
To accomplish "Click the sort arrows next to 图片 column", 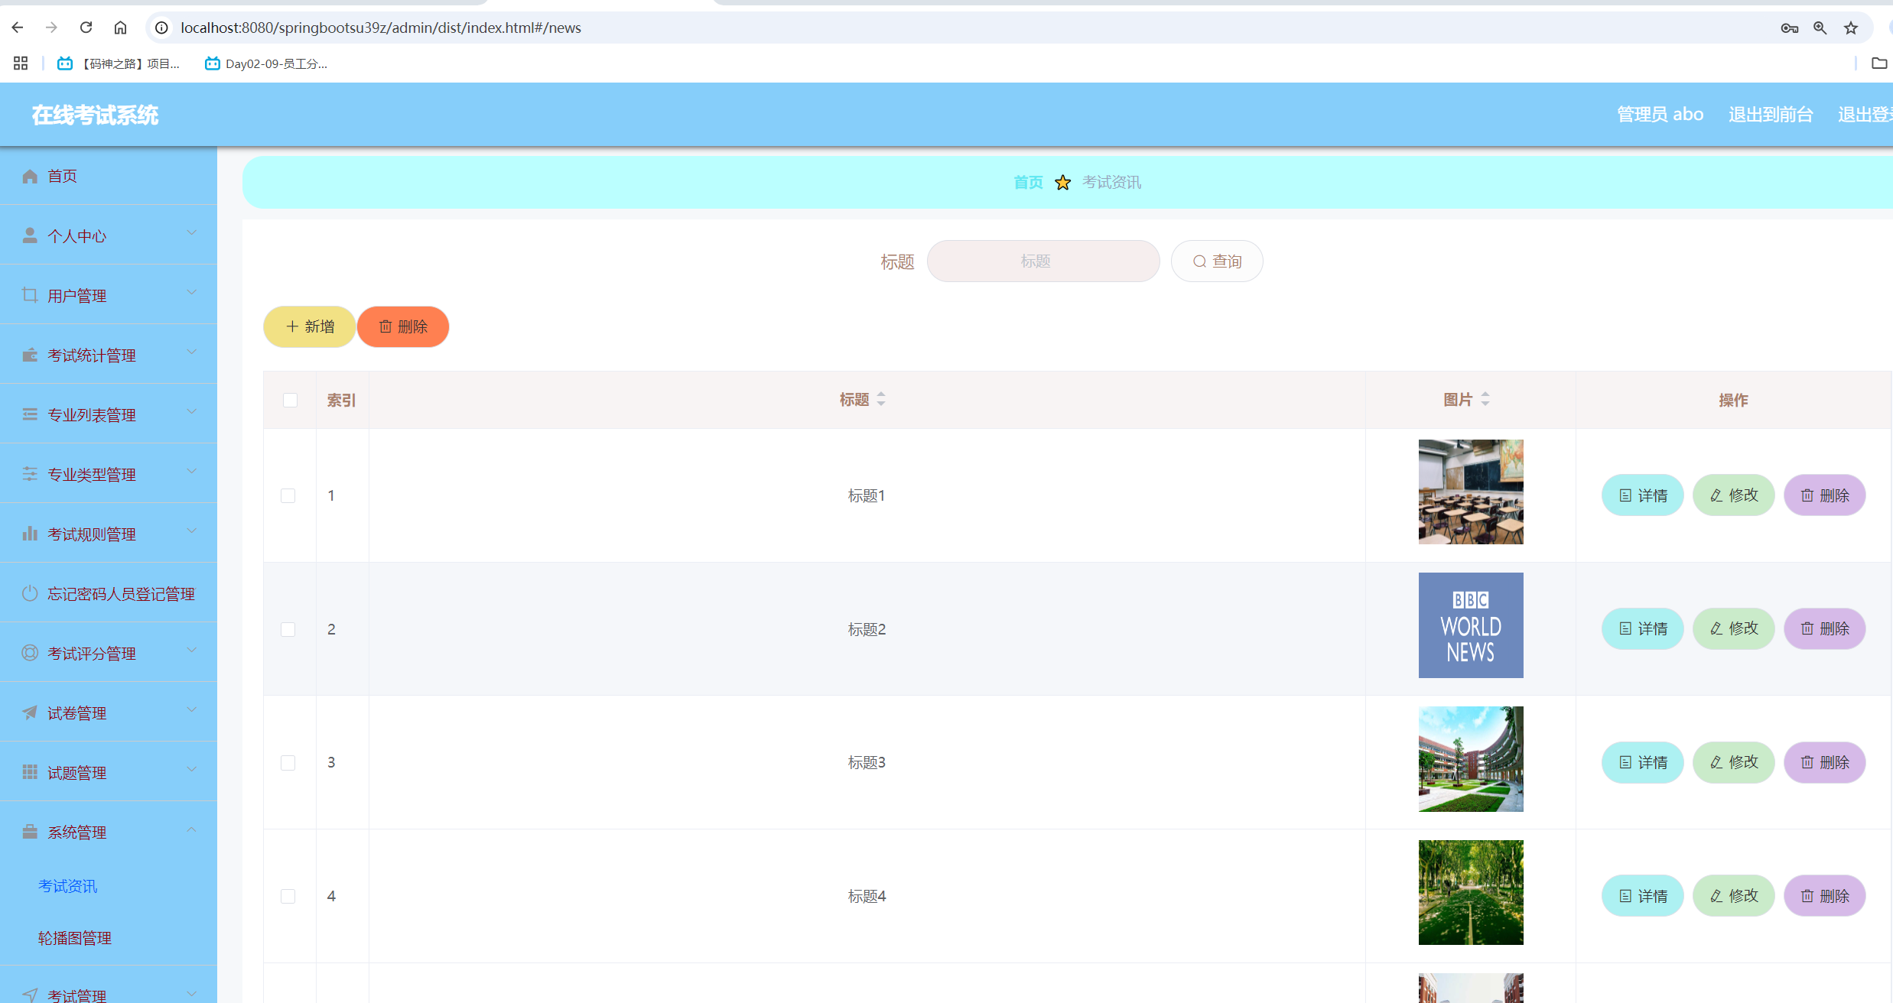I will click(x=1485, y=399).
